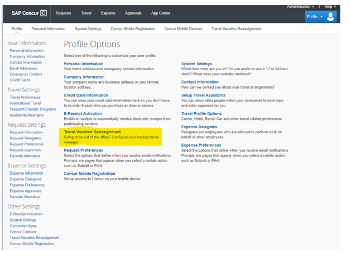Open the Expense menu in the top navigation
Screen dimensions: 350x258
108,13
